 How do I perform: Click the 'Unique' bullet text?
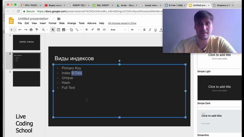(x=67, y=78)
